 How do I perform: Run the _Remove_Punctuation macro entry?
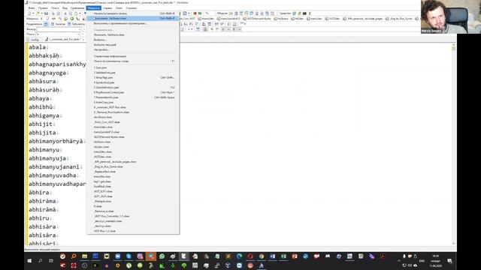(x=134, y=112)
